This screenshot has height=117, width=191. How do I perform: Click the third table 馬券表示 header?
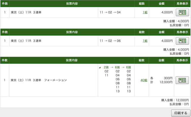pos(182,60)
